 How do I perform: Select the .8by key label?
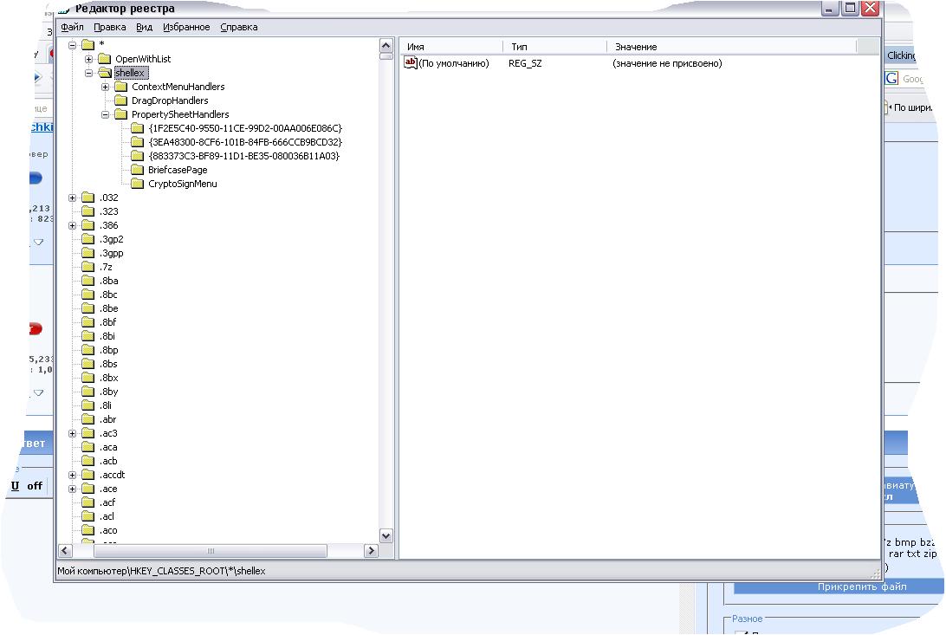pos(108,392)
